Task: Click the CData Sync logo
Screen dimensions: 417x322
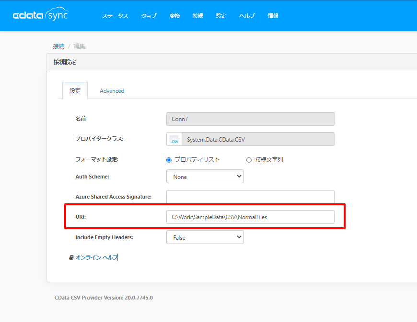Action: (x=41, y=14)
